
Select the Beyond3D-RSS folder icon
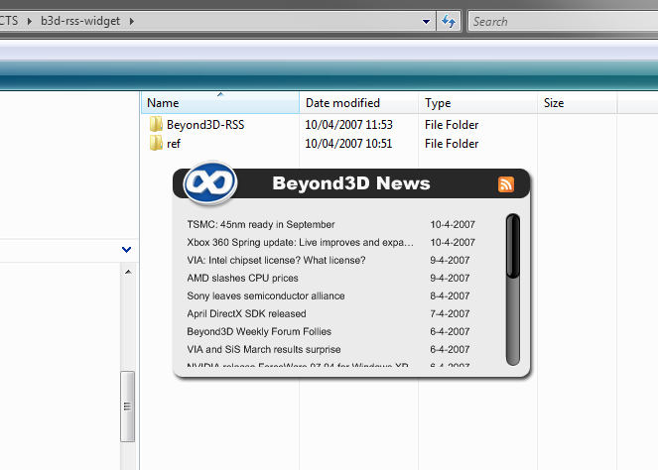click(x=156, y=124)
